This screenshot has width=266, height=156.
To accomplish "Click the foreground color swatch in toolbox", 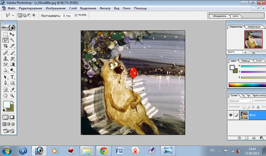I will tap(6, 105).
